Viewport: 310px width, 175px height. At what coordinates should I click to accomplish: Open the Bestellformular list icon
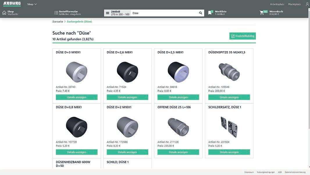coord(56,13)
